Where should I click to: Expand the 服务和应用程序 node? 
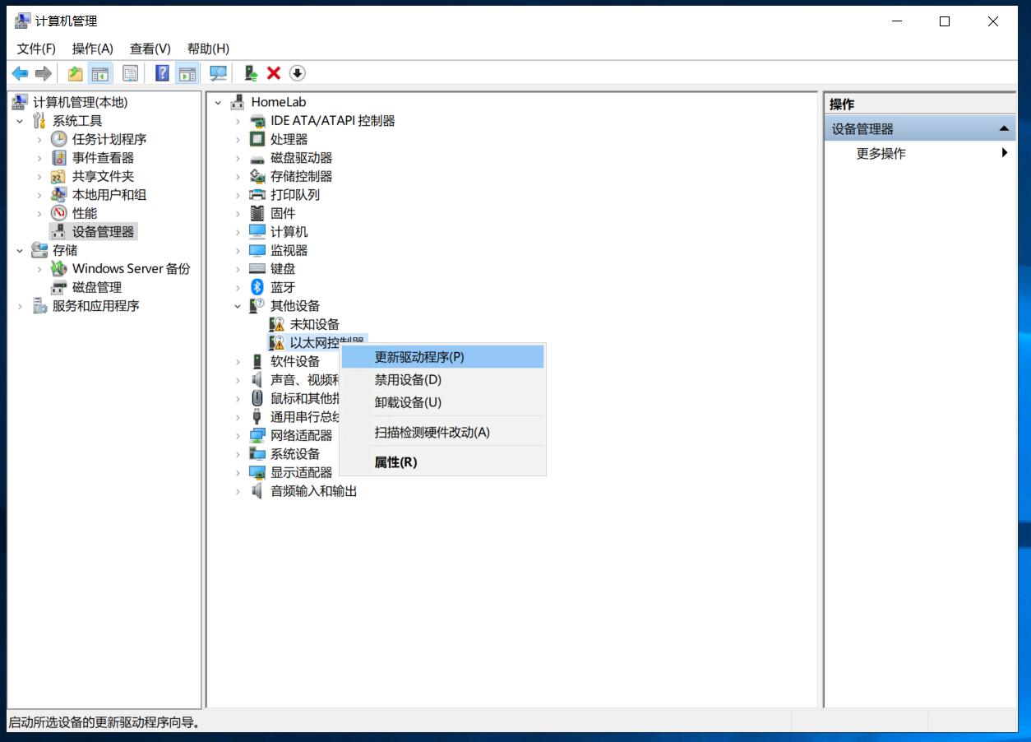tap(20, 306)
